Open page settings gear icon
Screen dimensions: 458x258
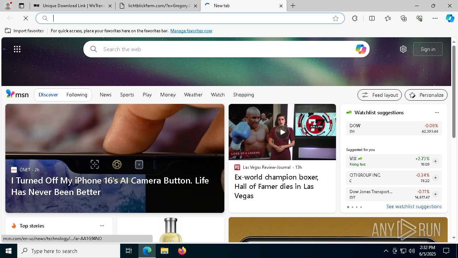coord(403,49)
